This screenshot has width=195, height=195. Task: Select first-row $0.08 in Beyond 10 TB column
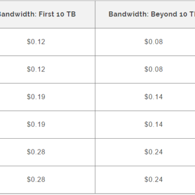click(x=153, y=42)
